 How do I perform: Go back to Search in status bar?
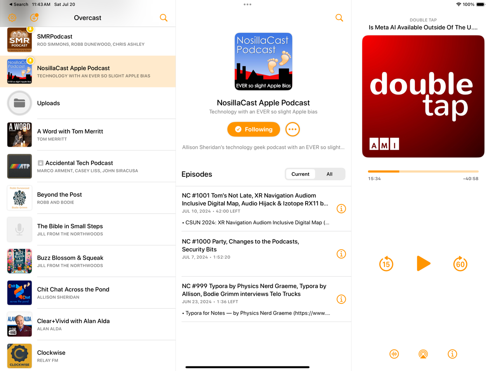tap(19, 4)
